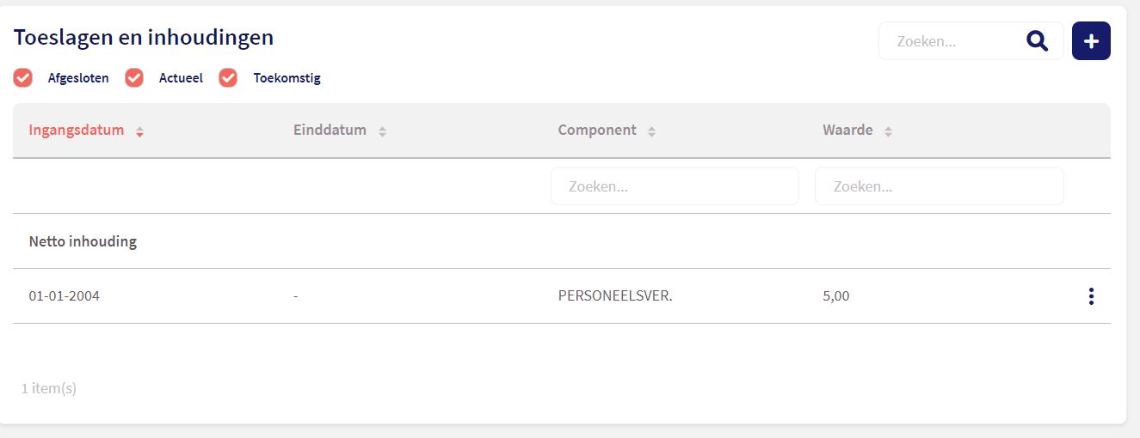Toggle the Actueel checkbox
The width and height of the screenshot is (1140, 438).
coord(134,78)
